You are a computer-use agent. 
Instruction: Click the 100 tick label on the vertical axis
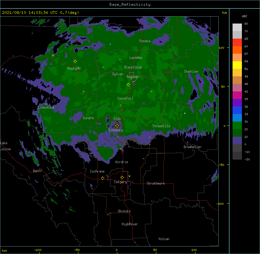[x=221, y=48]
